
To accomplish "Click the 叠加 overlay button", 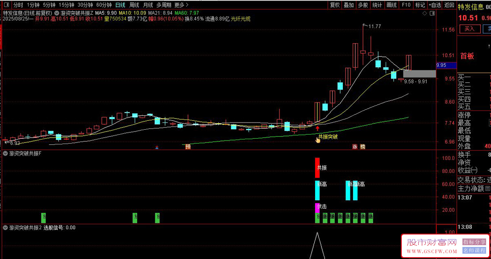I will [x=349, y=5].
